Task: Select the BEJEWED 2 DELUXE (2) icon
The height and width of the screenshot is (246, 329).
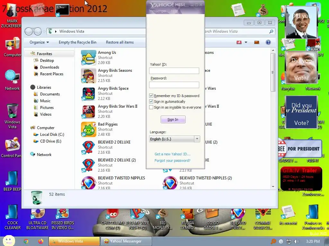Action: coord(89,166)
